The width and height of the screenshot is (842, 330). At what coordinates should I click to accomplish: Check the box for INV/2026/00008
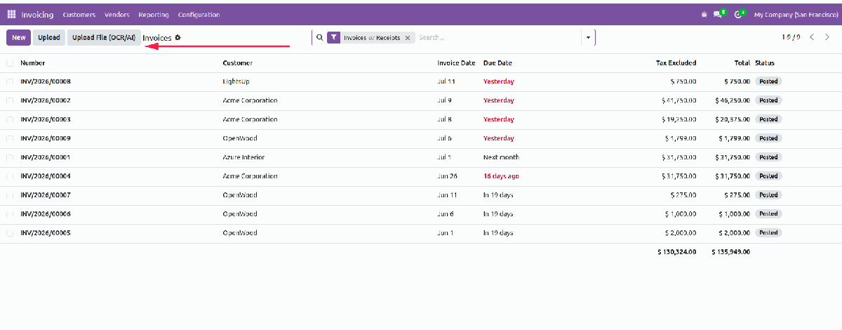click(x=10, y=81)
